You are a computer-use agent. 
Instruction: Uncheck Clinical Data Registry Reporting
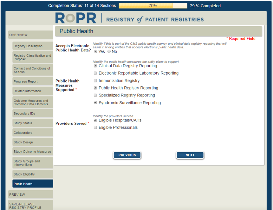coord(95,66)
